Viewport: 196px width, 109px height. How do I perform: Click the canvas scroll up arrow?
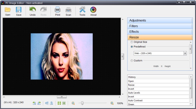[123, 19]
